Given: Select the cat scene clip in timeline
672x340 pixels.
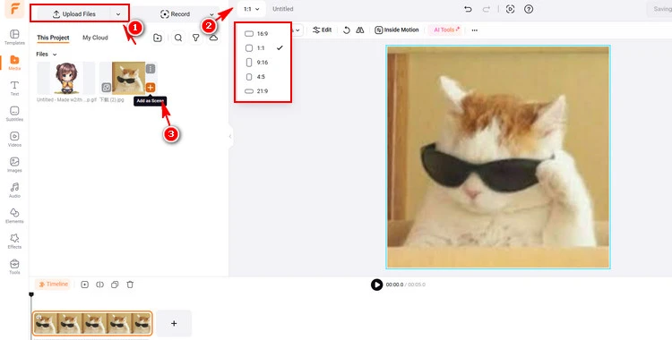Looking at the screenshot, I should [x=92, y=323].
